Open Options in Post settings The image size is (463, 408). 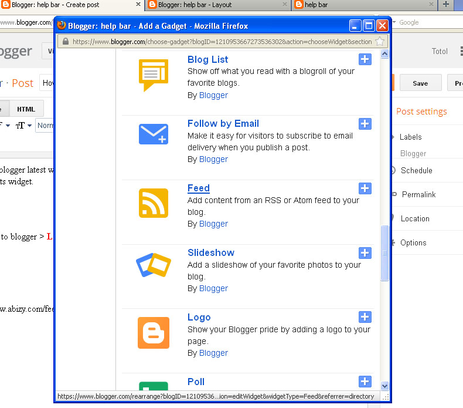pos(413,242)
